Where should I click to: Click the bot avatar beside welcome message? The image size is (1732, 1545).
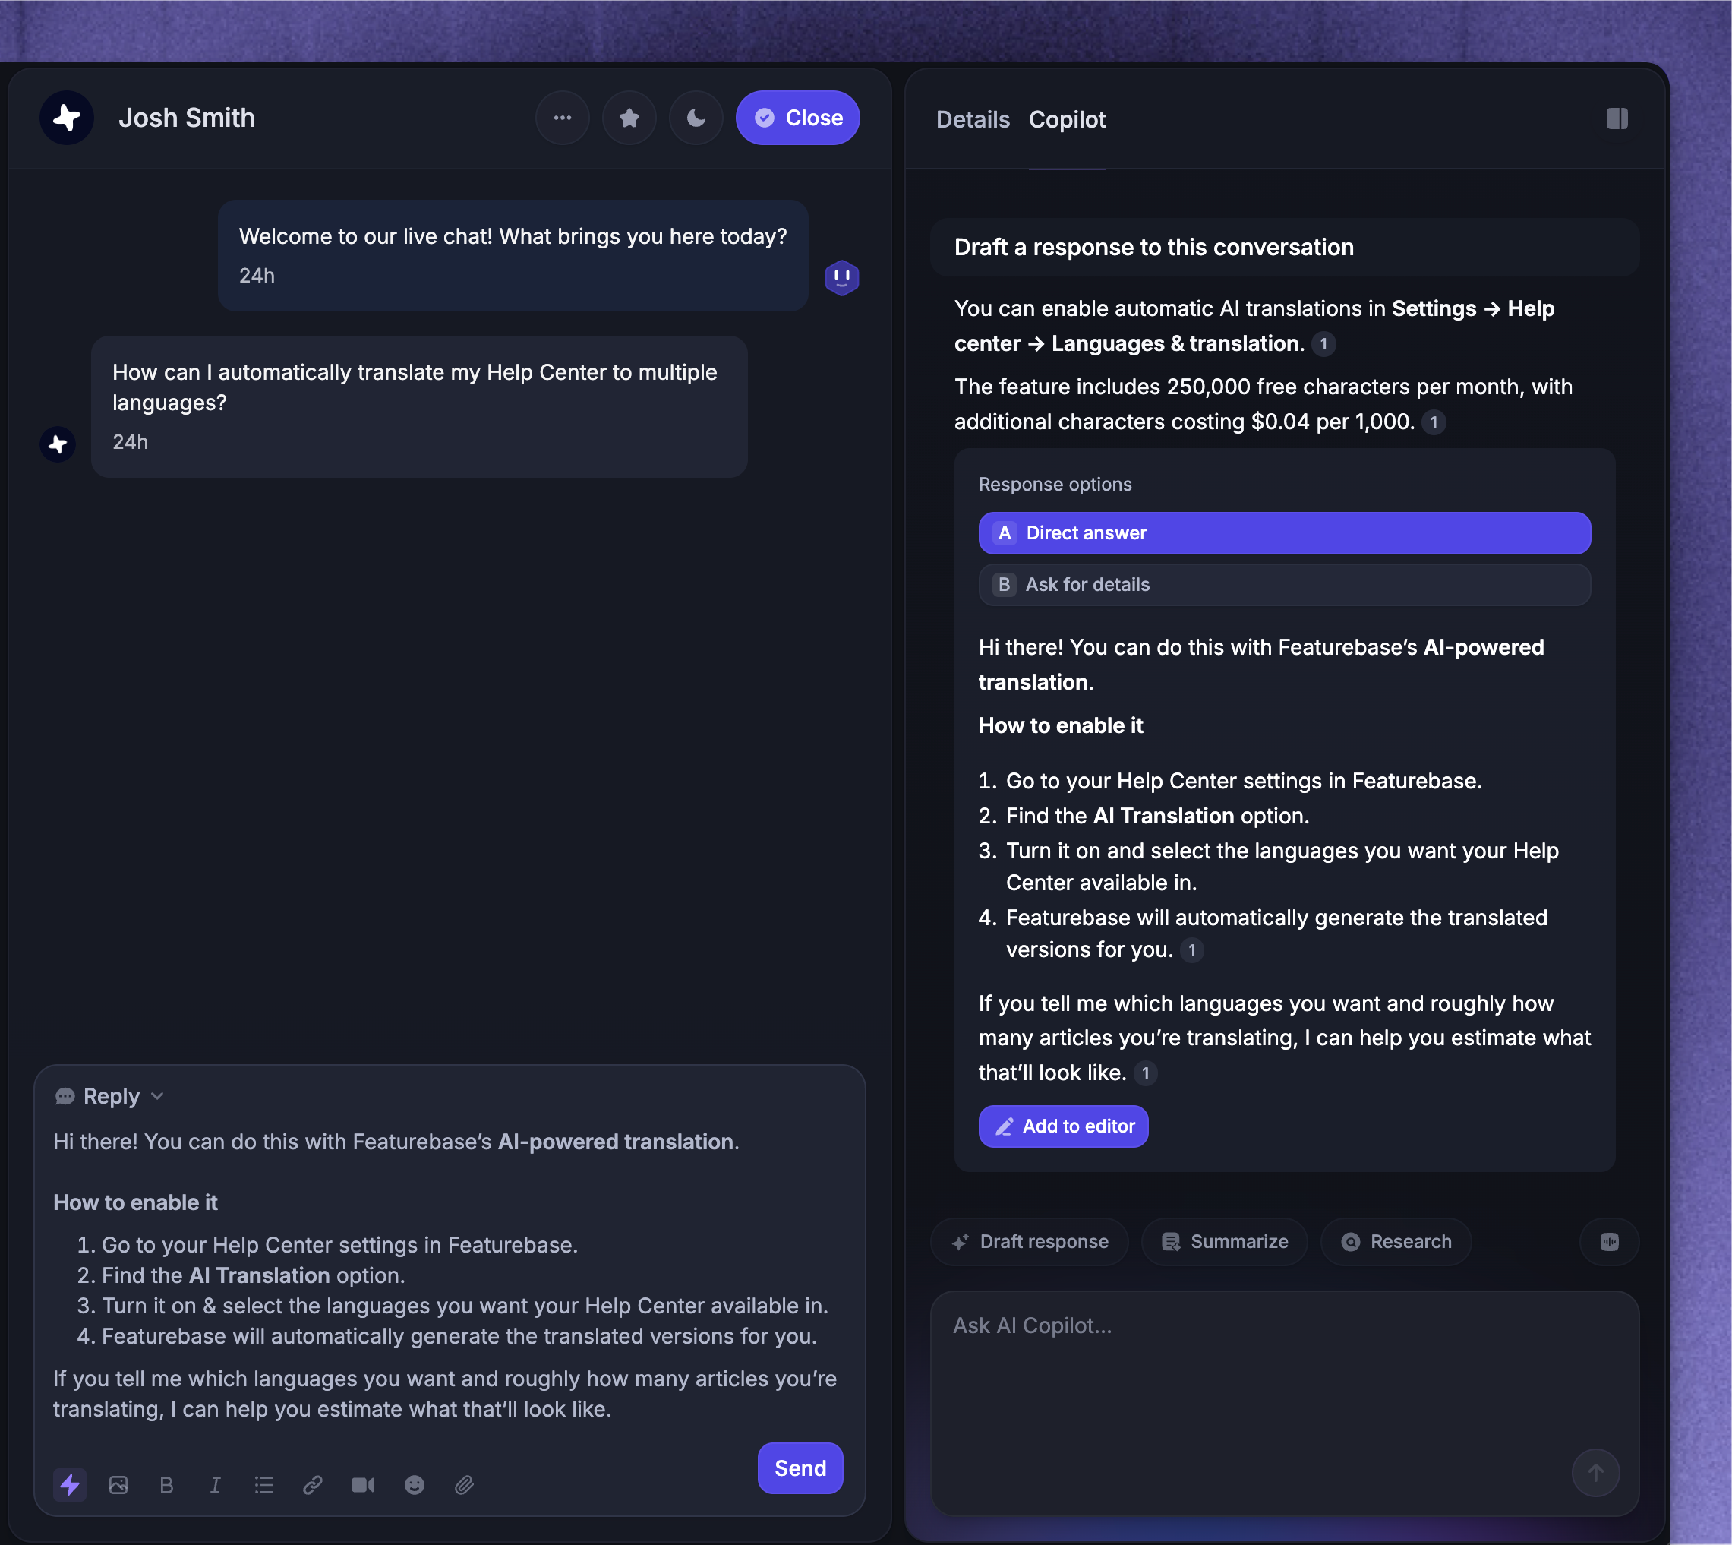click(842, 277)
